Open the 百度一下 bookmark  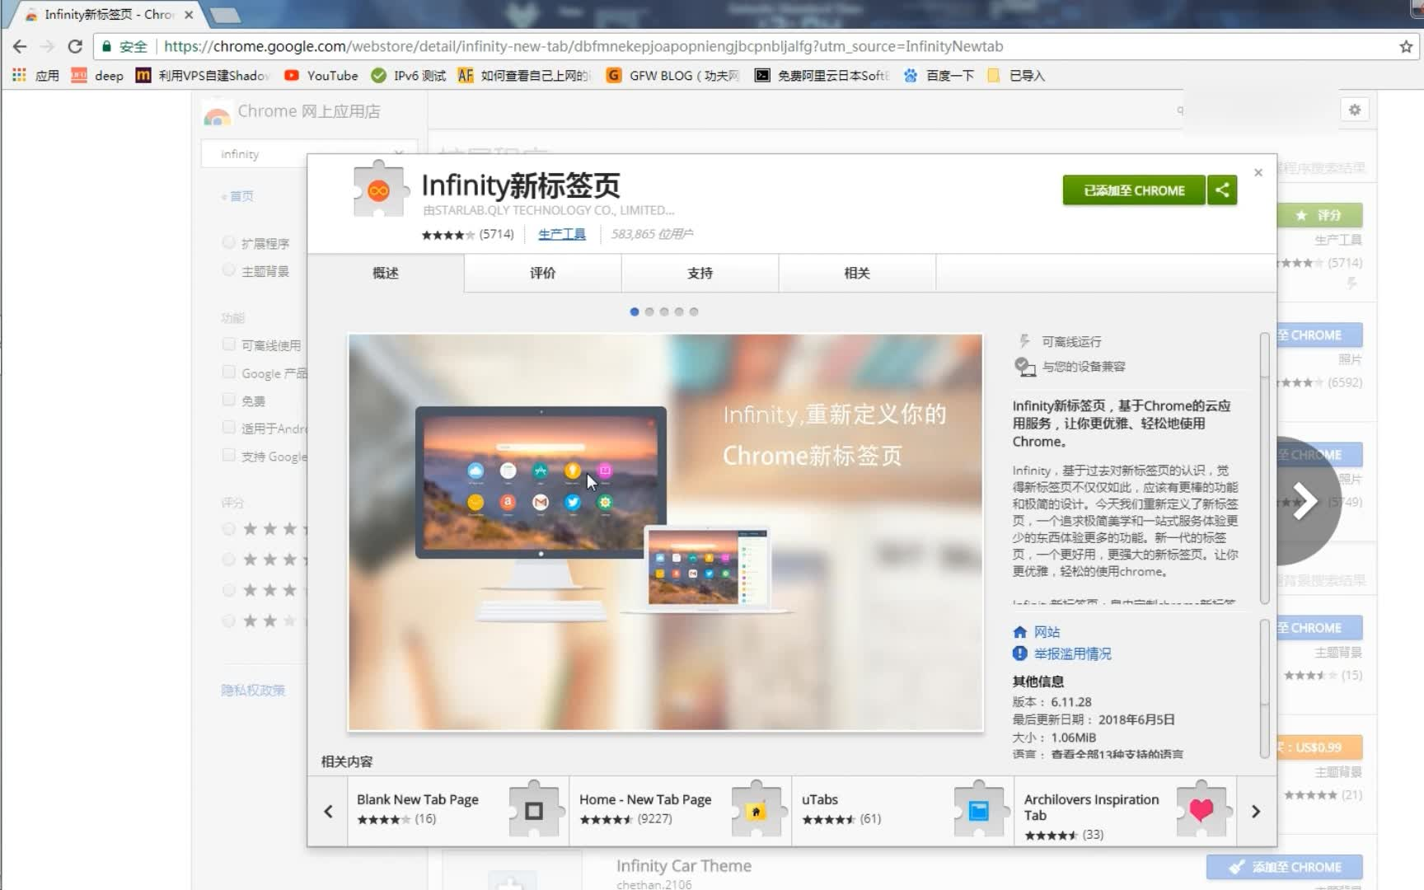point(939,75)
